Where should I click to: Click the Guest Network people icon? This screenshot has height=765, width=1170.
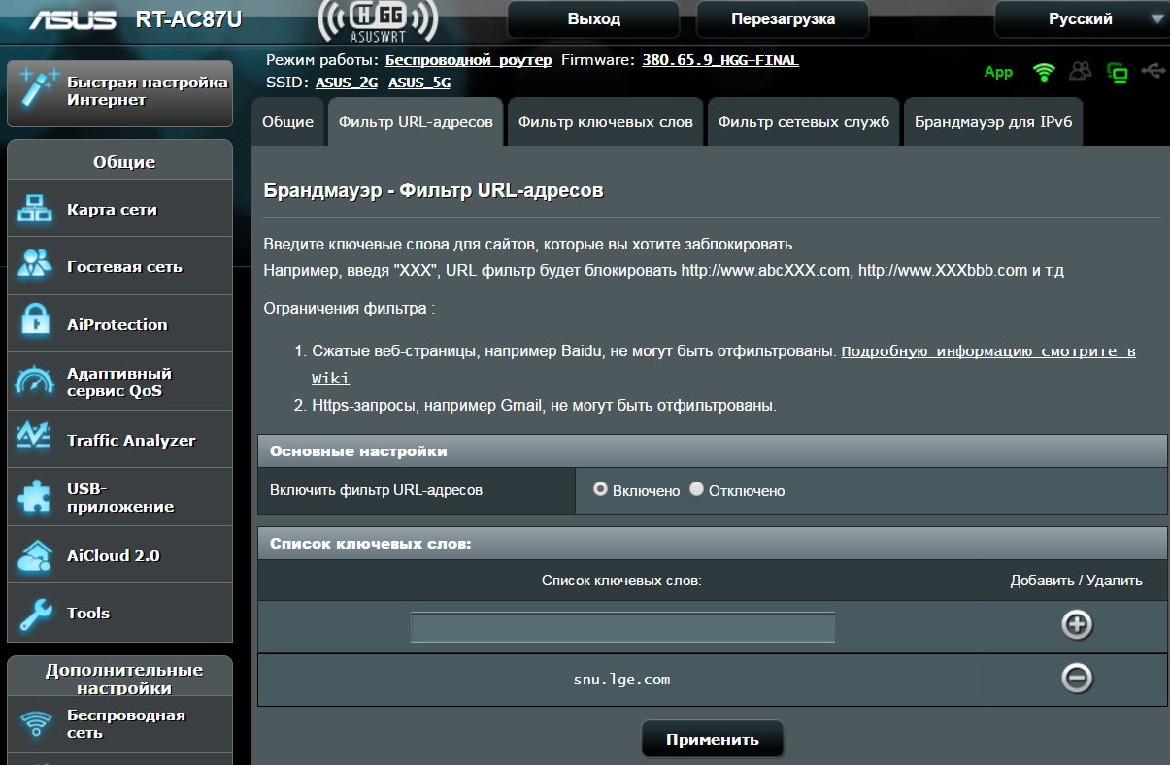coord(36,267)
